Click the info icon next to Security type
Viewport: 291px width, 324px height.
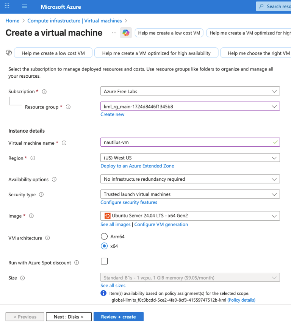(41, 195)
